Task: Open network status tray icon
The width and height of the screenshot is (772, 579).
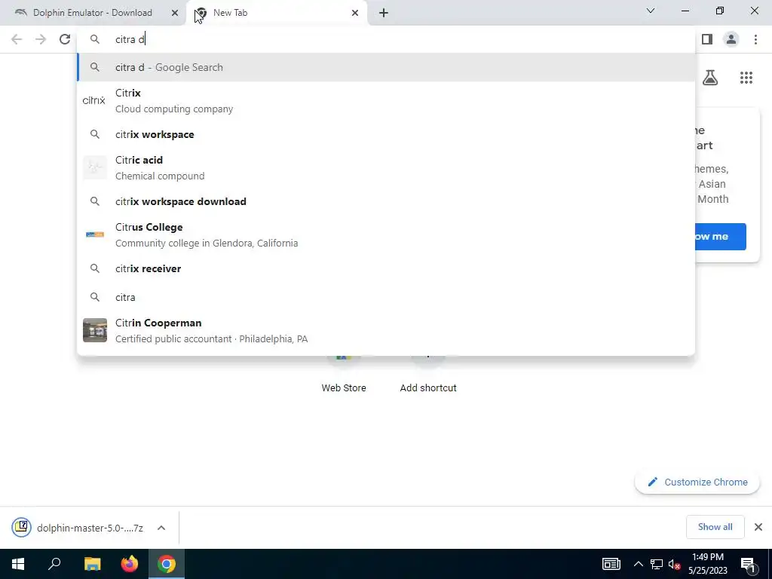Action: pos(657,564)
